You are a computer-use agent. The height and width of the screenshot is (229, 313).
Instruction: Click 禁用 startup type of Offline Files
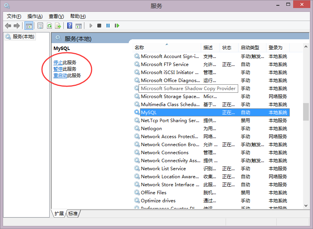click(245, 193)
